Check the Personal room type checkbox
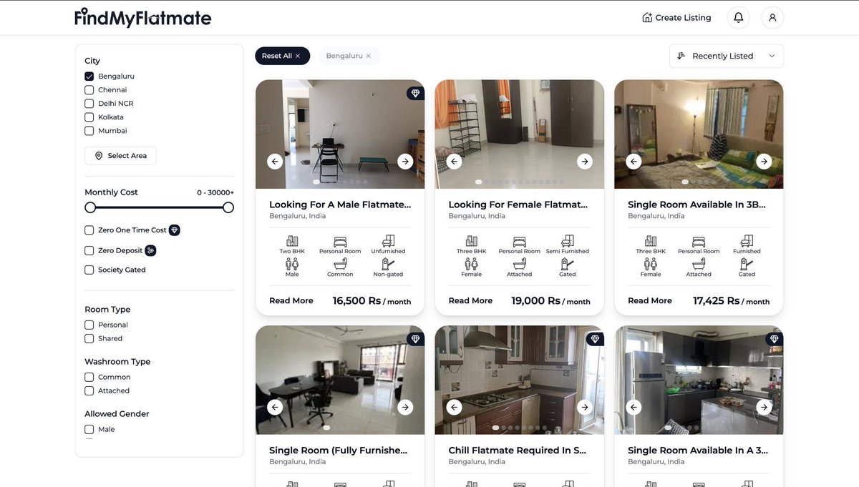Image resolution: width=859 pixels, height=487 pixels. click(89, 325)
